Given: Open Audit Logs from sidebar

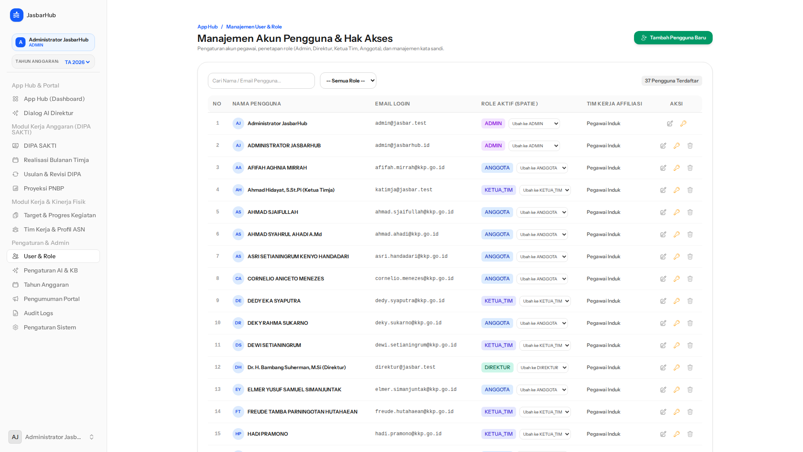Looking at the screenshot, I should [x=54, y=313].
